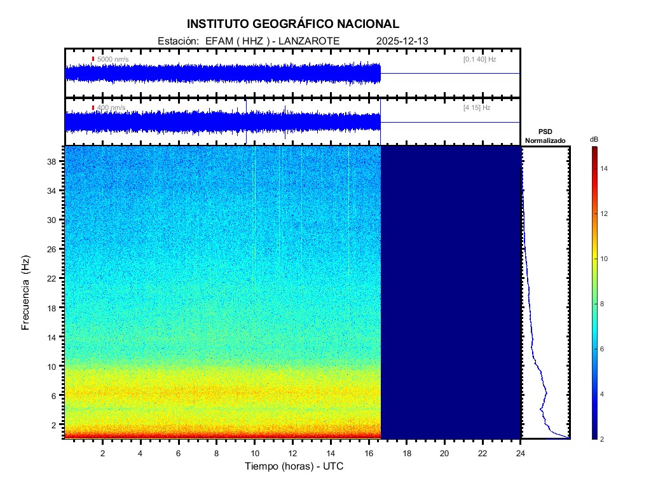Click the 10 hour tick on the time axis
The width and height of the screenshot is (651, 488).
click(x=254, y=452)
